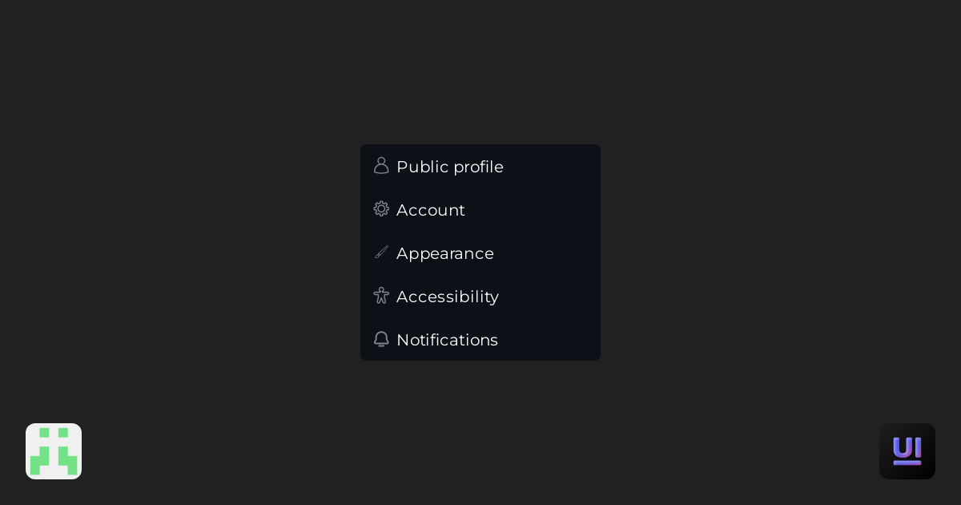This screenshot has width=961, height=505.
Task: Open Notifications settings
Action: 447,340
